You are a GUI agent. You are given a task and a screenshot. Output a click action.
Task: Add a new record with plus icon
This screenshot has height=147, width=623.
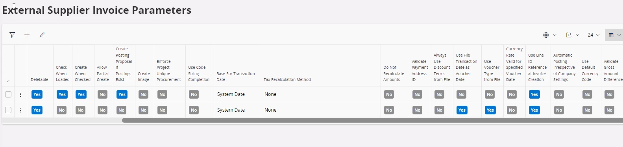point(27,35)
